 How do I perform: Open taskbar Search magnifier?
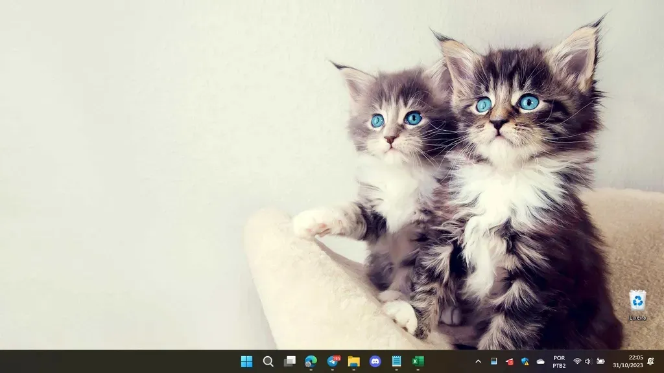[x=268, y=361]
